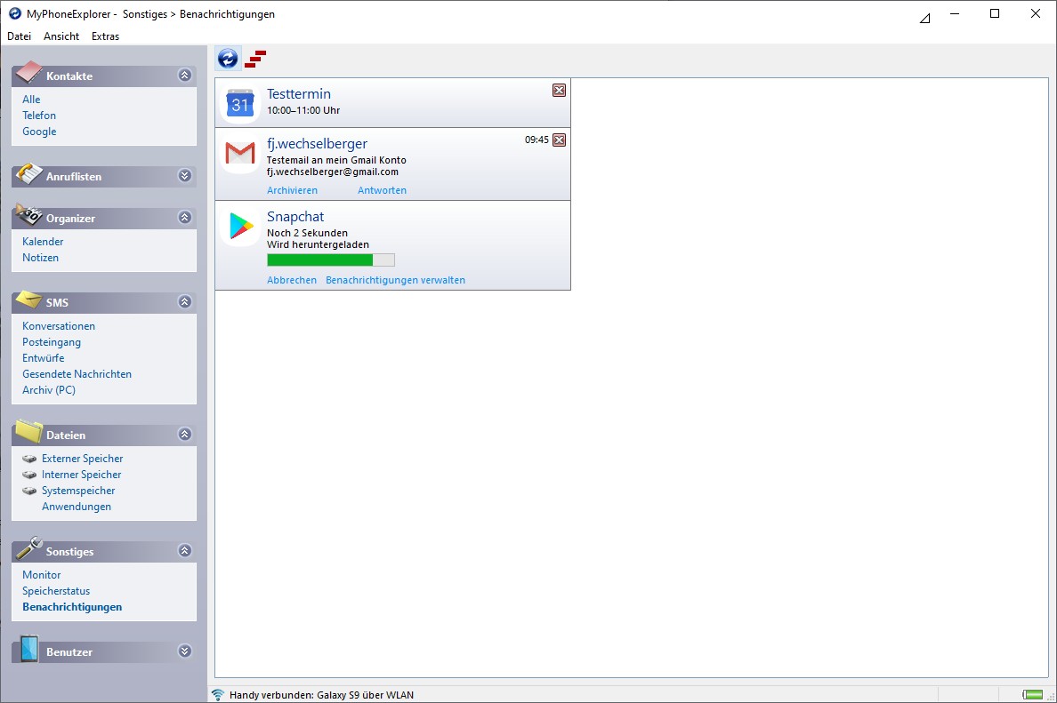Click the Testtermin notification title
The height and width of the screenshot is (703, 1057).
[299, 94]
